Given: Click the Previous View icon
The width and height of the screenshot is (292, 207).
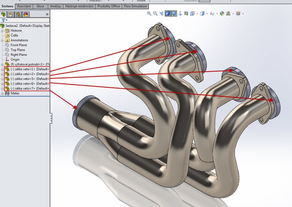Looking at the screenshot, I should click(161, 13).
